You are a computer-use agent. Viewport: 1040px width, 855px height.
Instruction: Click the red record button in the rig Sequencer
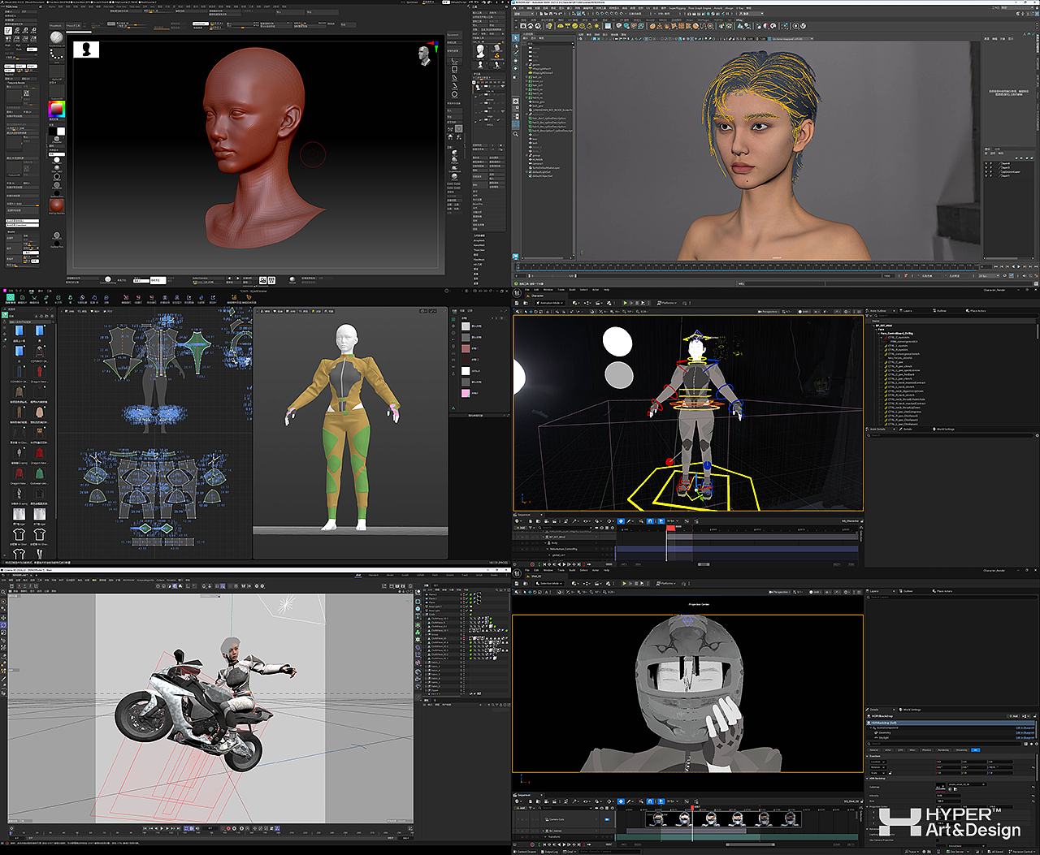(533, 564)
